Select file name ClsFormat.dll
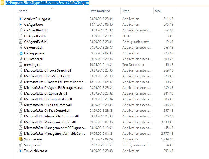The width and height of the screenshot is (209, 159). 33,48
